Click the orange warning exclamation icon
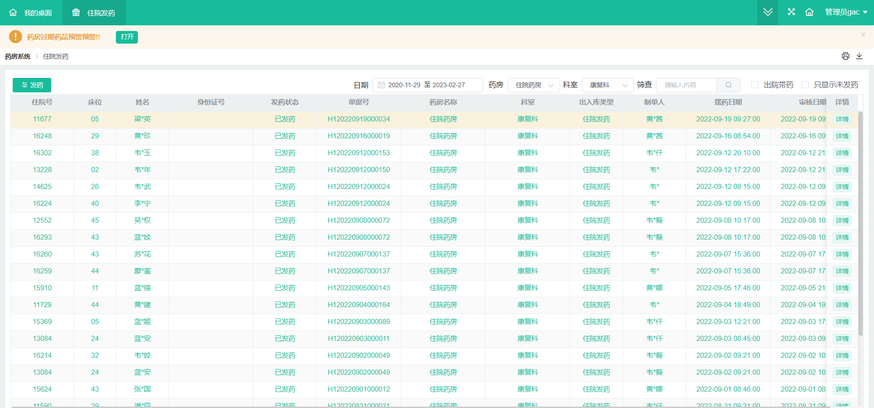Screen dimensions: 874x408 (15, 37)
